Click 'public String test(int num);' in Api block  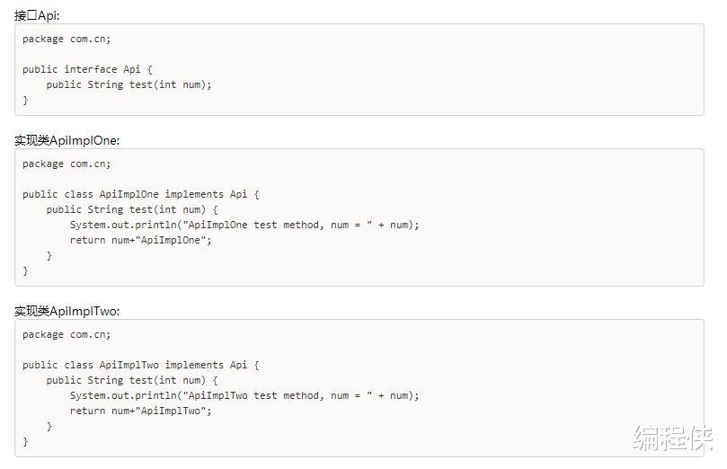[x=129, y=84]
